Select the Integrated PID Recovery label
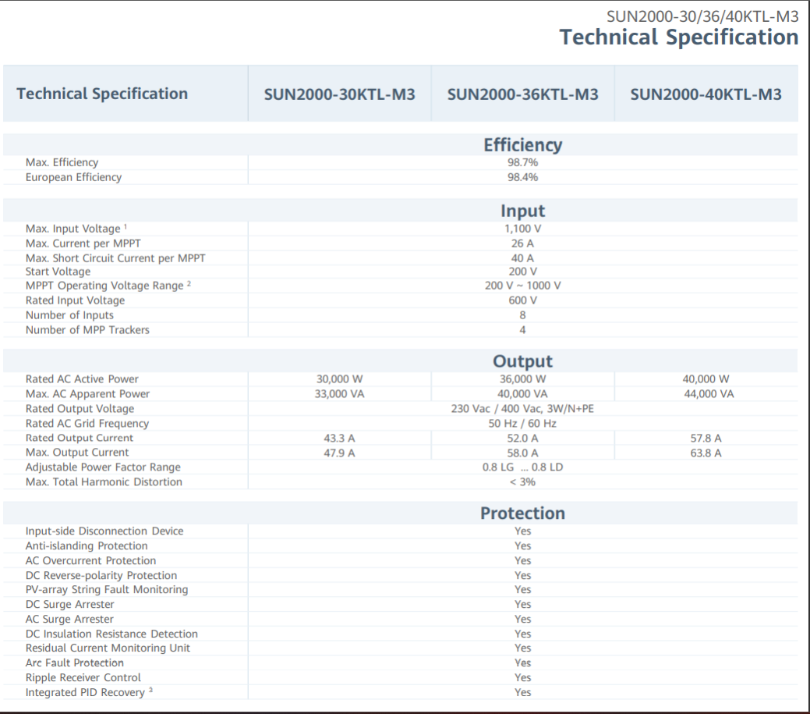This screenshot has height=714, width=810. pos(85,692)
